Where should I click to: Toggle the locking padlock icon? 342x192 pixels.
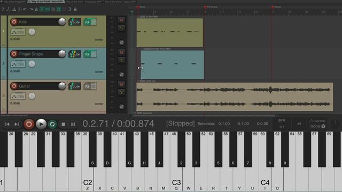75,9
